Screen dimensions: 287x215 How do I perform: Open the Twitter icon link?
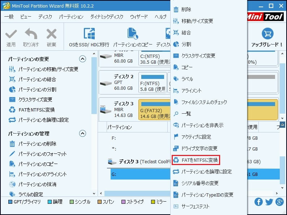[x=269, y=202]
